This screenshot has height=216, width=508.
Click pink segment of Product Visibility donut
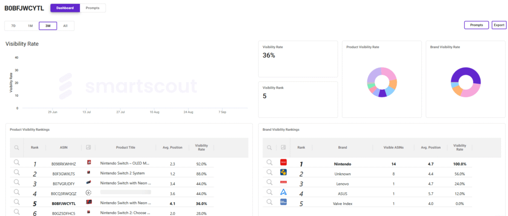389,73
